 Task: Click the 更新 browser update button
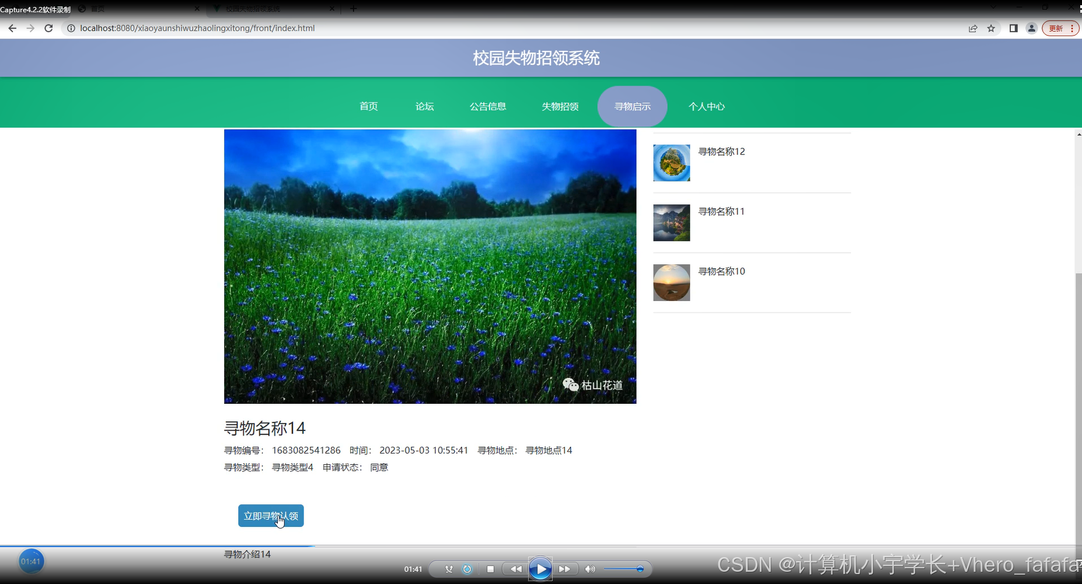point(1056,28)
